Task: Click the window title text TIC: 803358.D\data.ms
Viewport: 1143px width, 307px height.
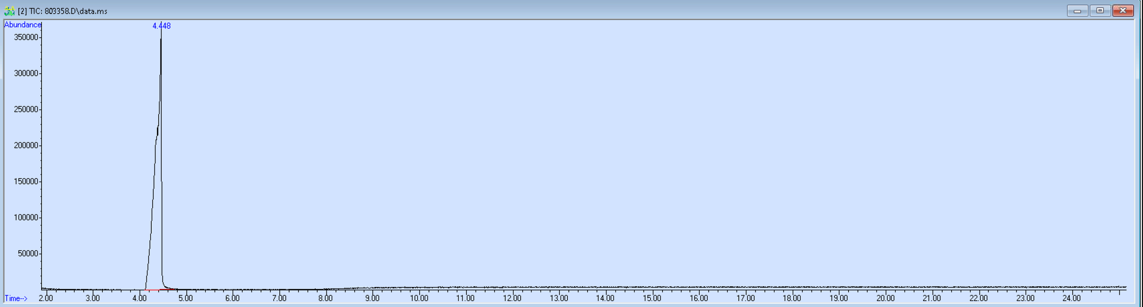Action: [x=68, y=11]
